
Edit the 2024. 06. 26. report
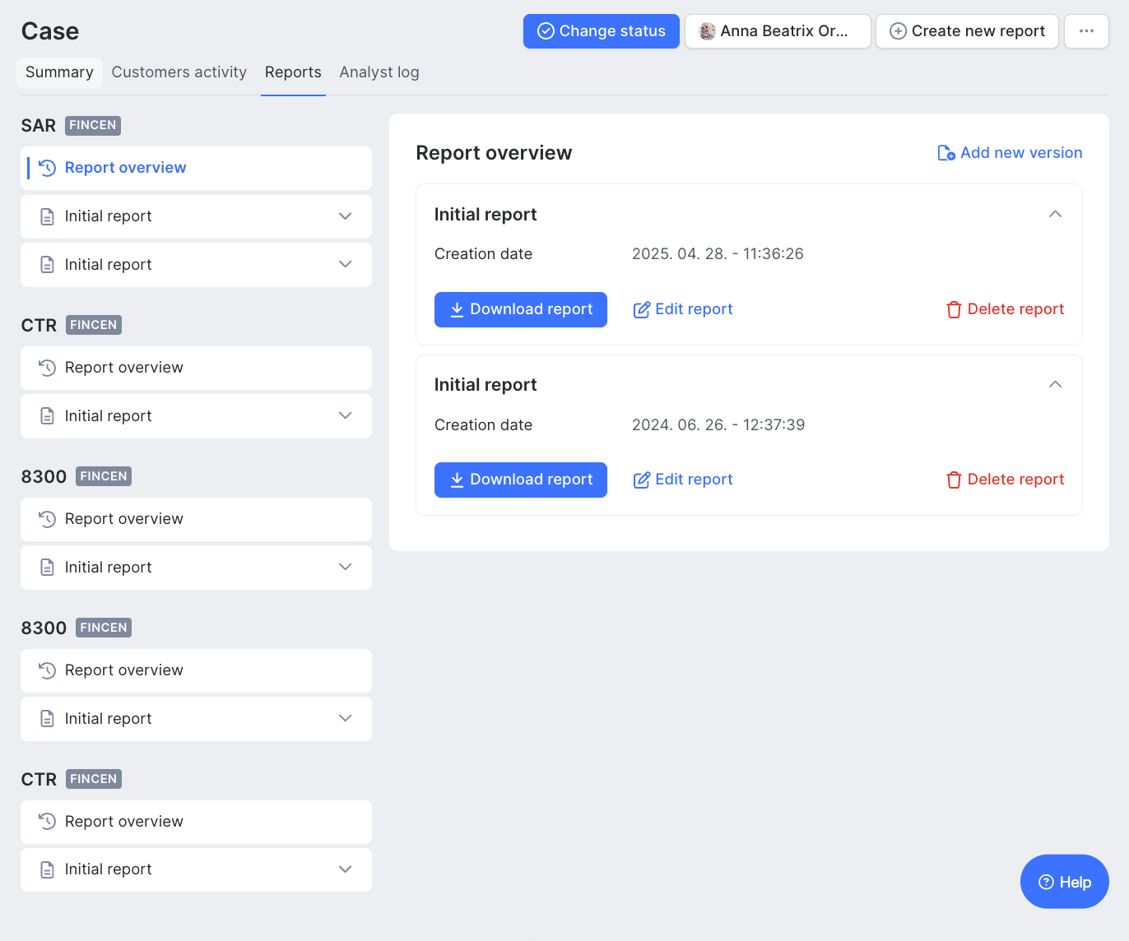coord(683,480)
